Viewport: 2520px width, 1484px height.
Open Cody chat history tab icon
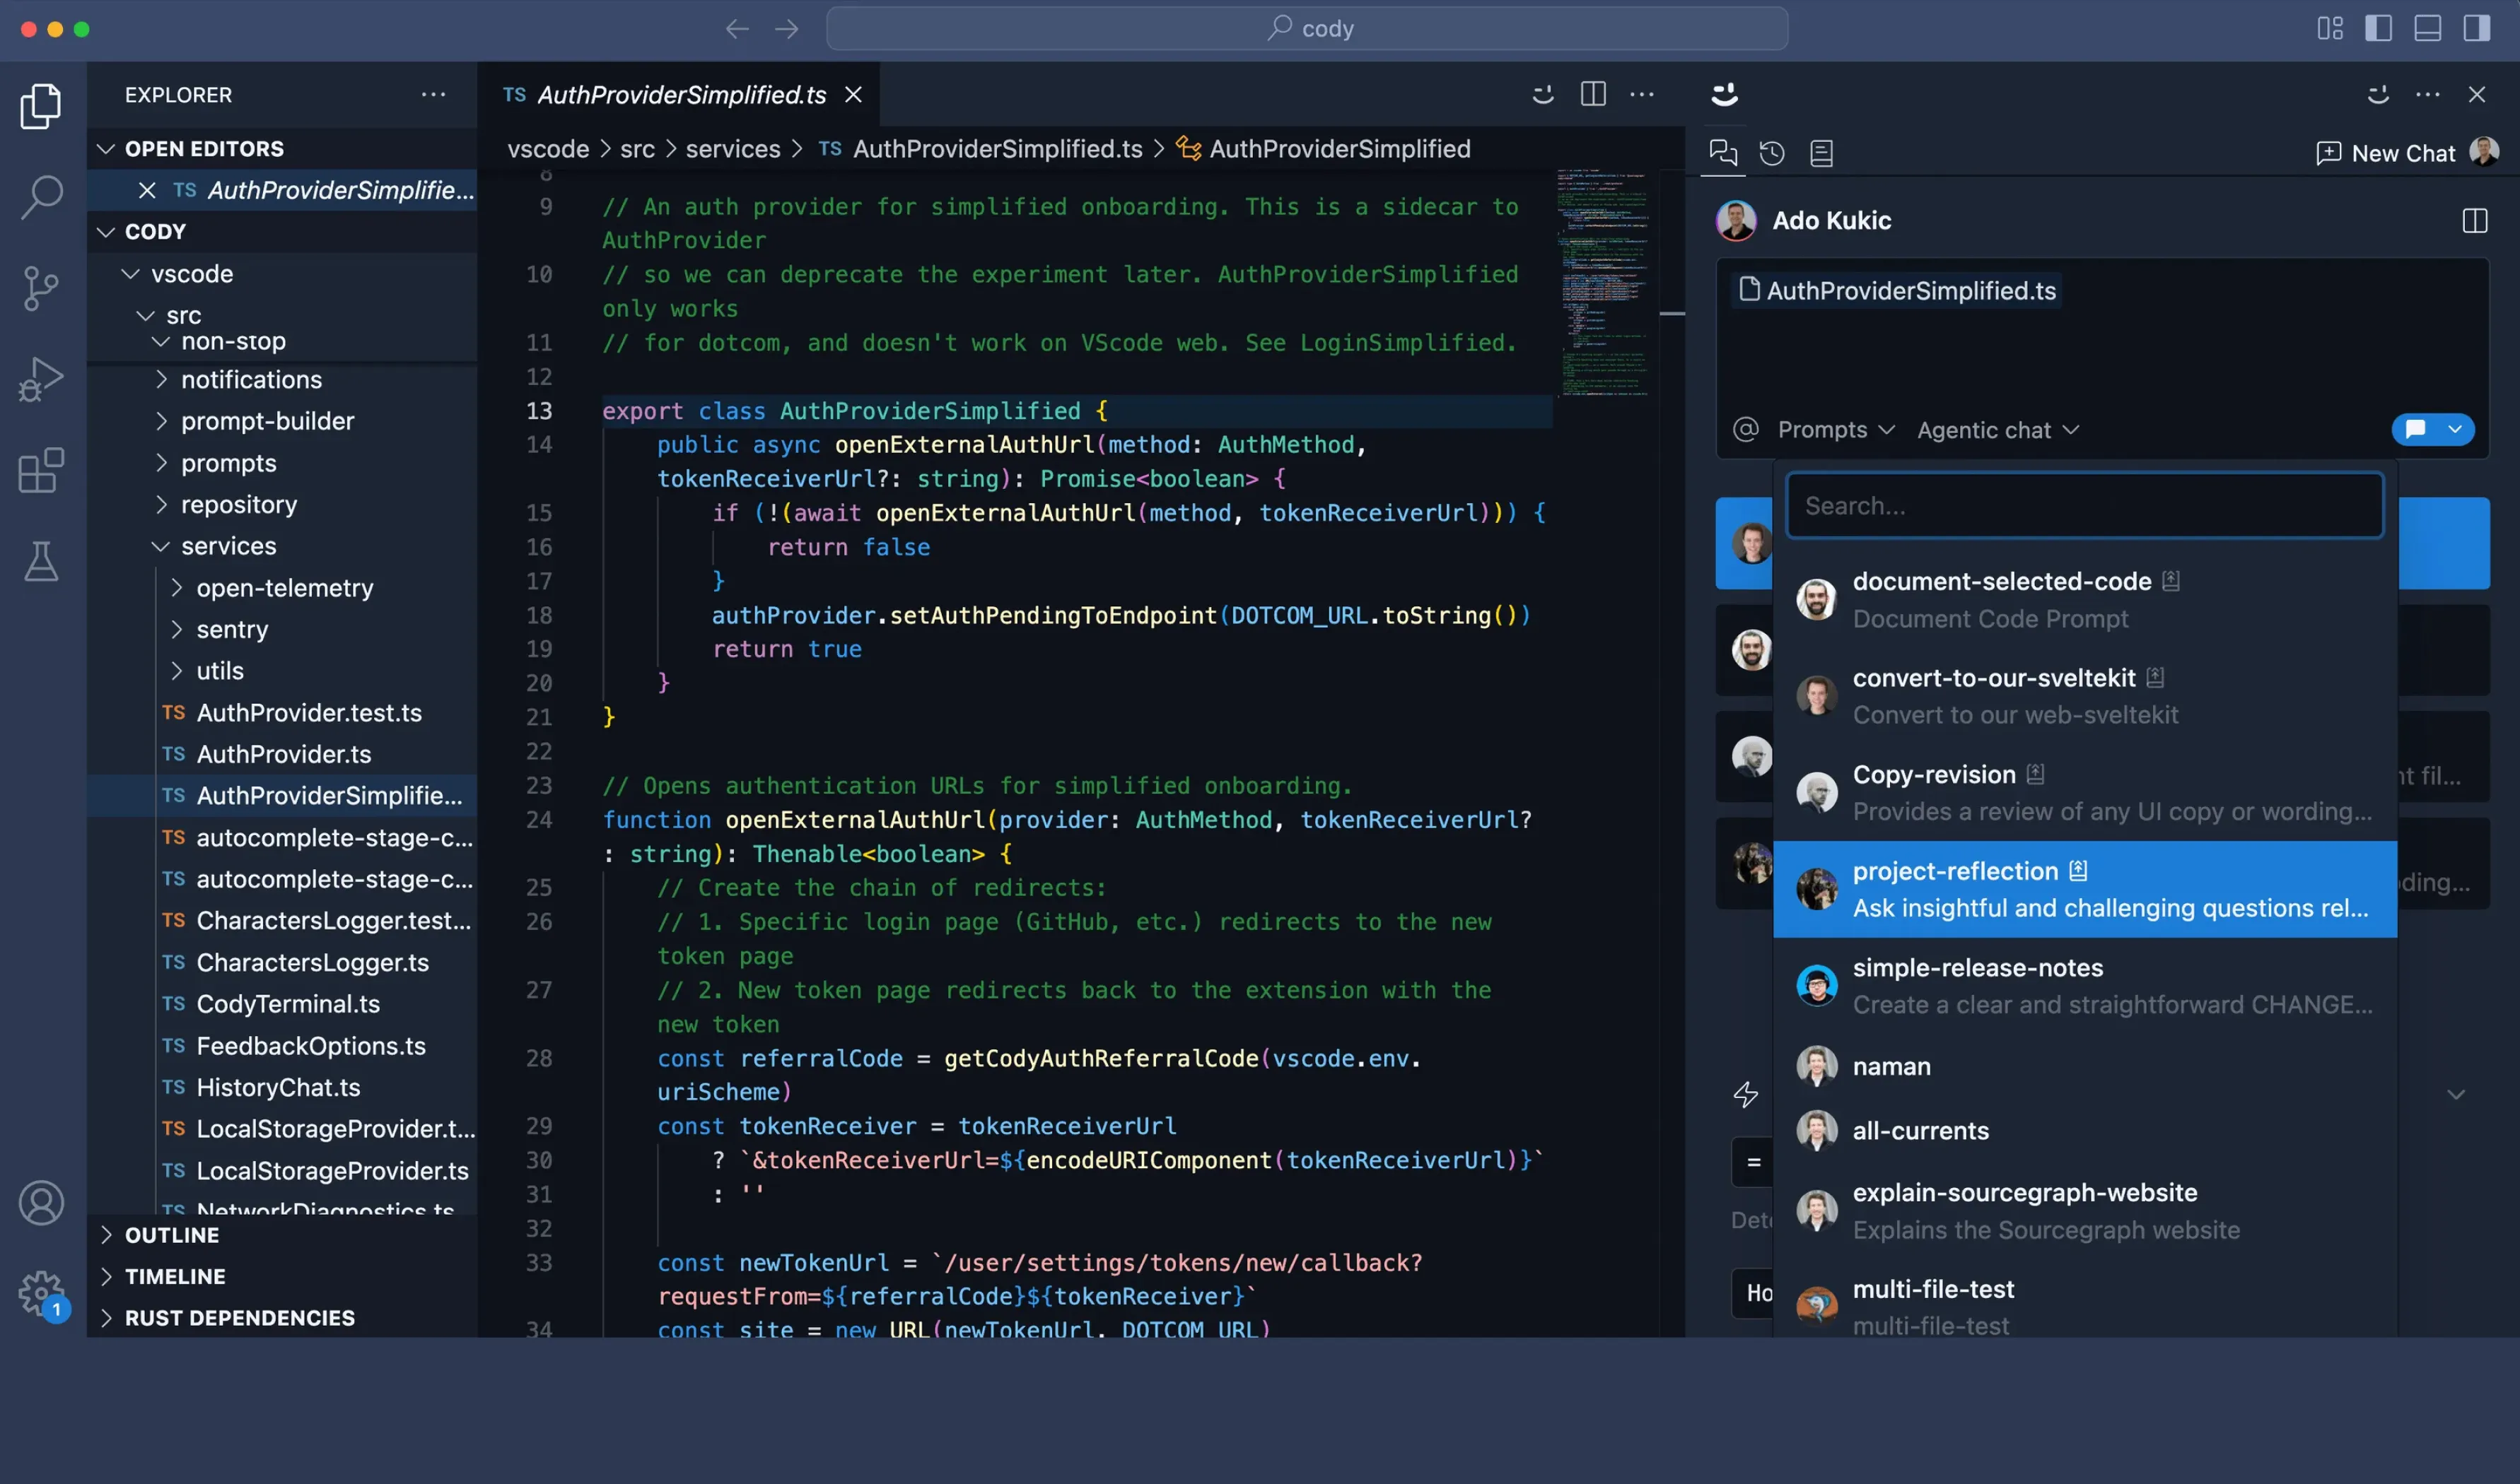pos(1772,153)
